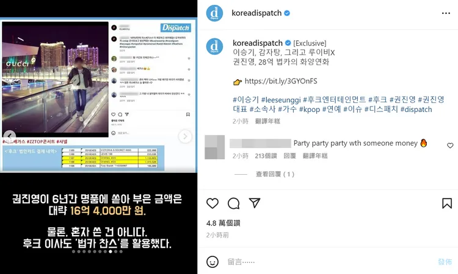Viewport: 458px width, 274px height.
Task: Like the post with the heart icon
Action: pos(213,203)
